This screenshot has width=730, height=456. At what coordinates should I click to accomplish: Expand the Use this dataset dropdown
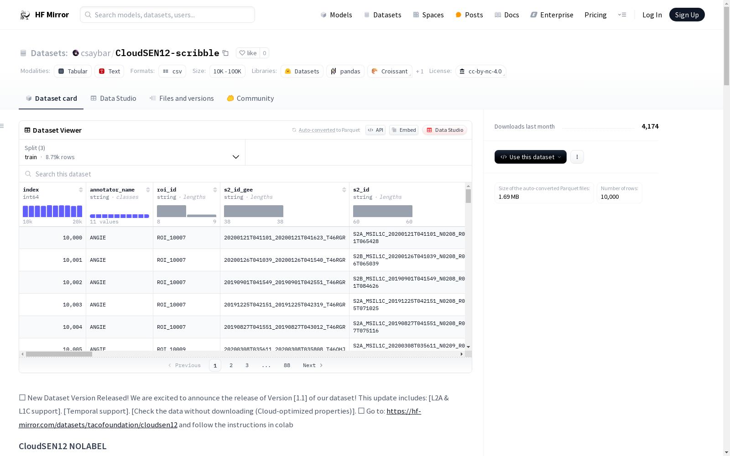click(531, 157)
